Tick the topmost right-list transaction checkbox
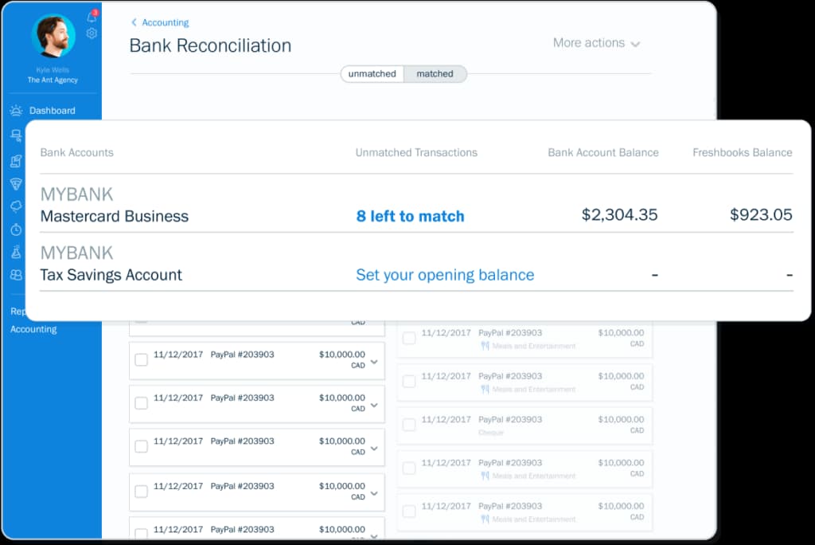This screenshot has width=815, height=545. pos(410,338)
